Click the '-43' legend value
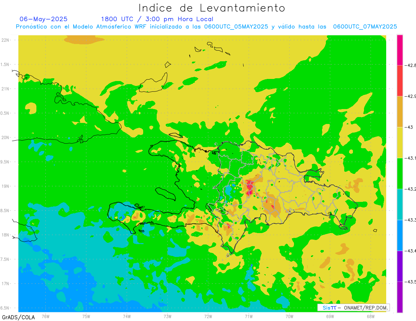The height and width of the screenshot is (321, 416). coord(409,127)
